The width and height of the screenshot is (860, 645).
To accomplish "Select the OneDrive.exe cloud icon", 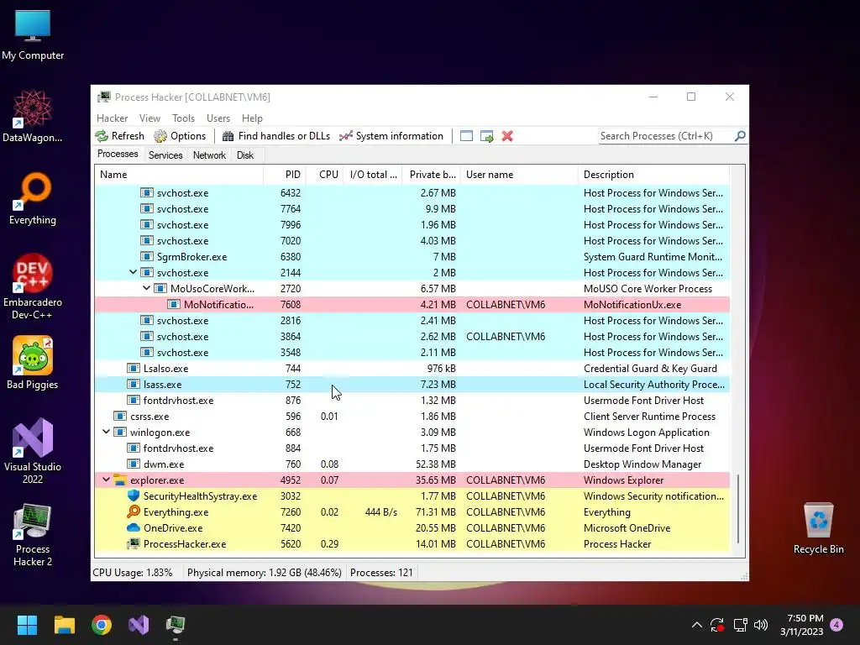I will [134, 527].
